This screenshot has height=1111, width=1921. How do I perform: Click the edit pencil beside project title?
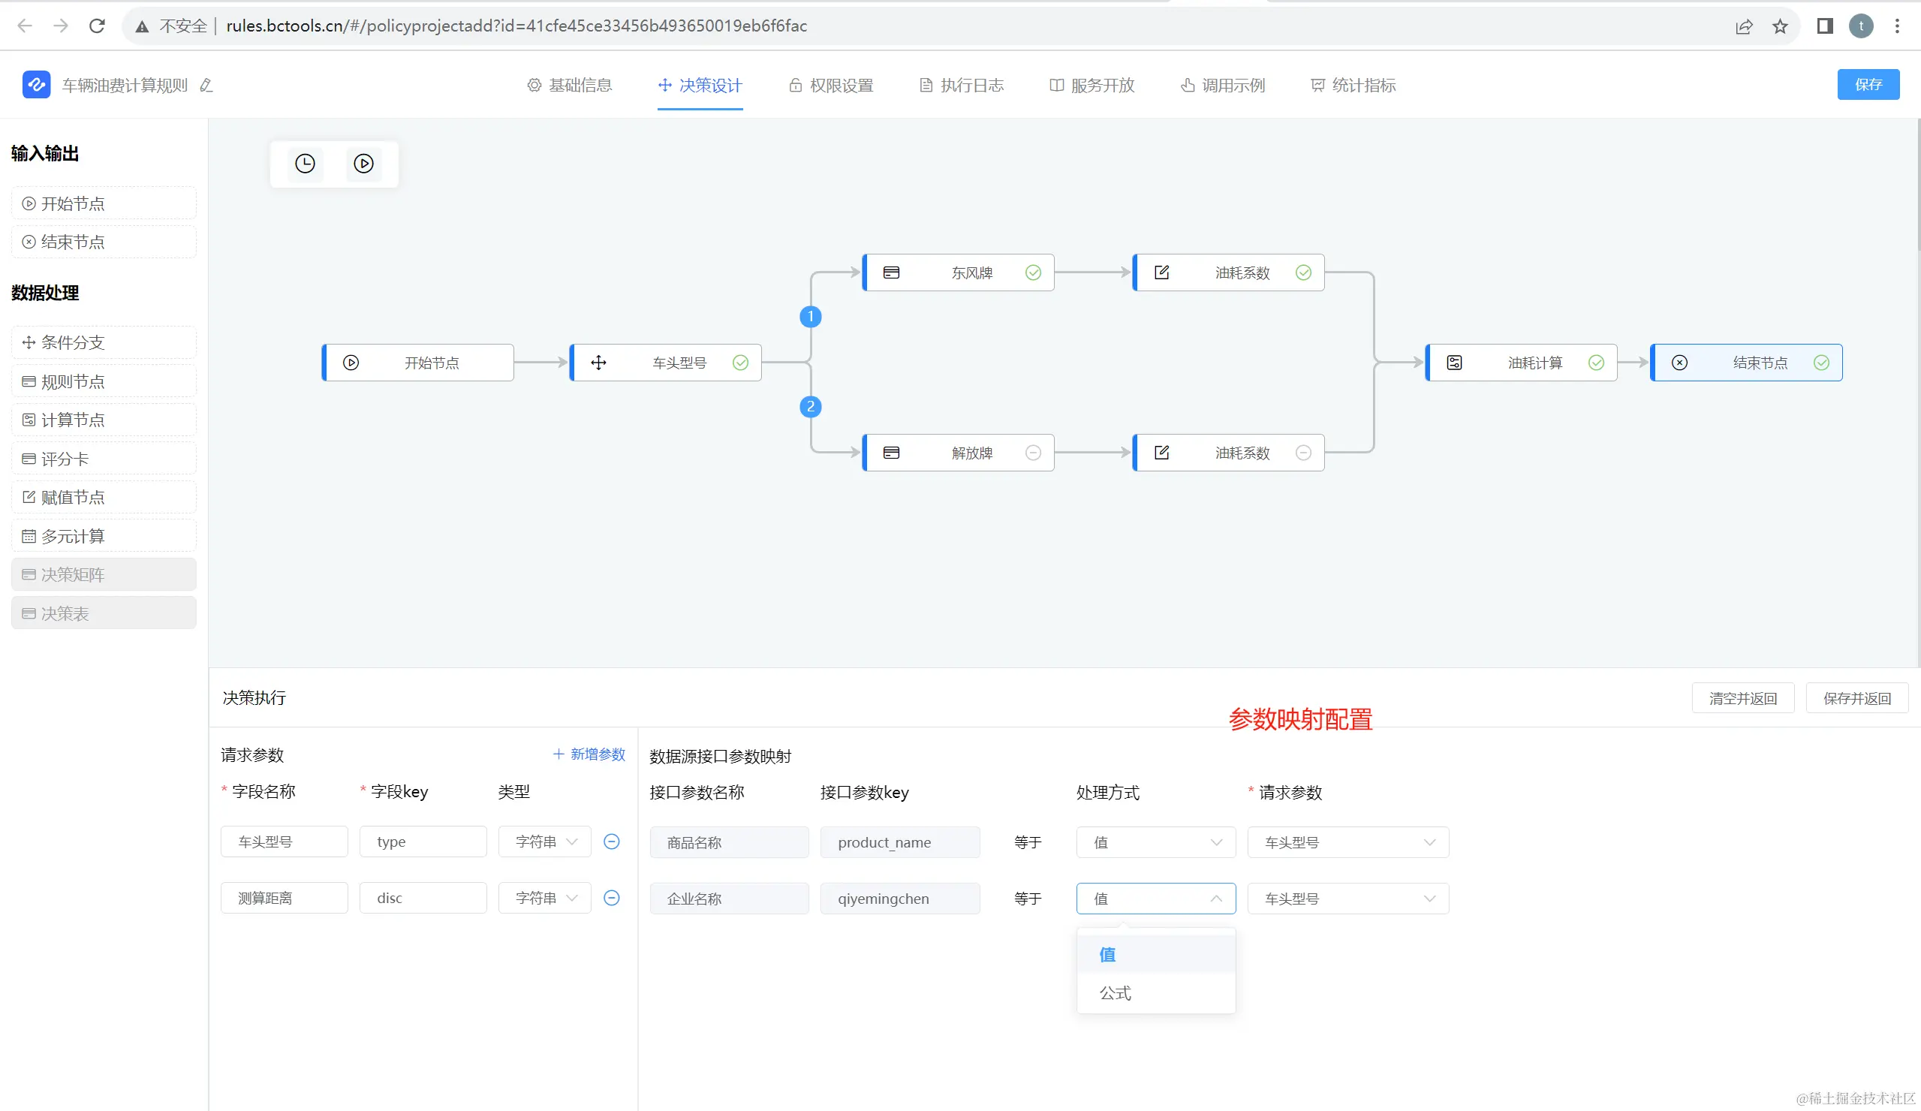pos(206,86)
